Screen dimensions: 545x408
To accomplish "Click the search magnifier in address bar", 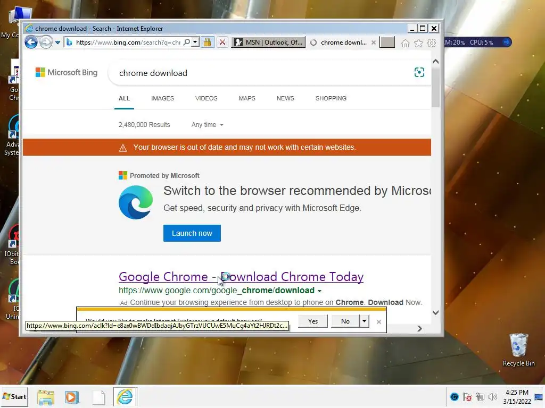I will [187, 42].
